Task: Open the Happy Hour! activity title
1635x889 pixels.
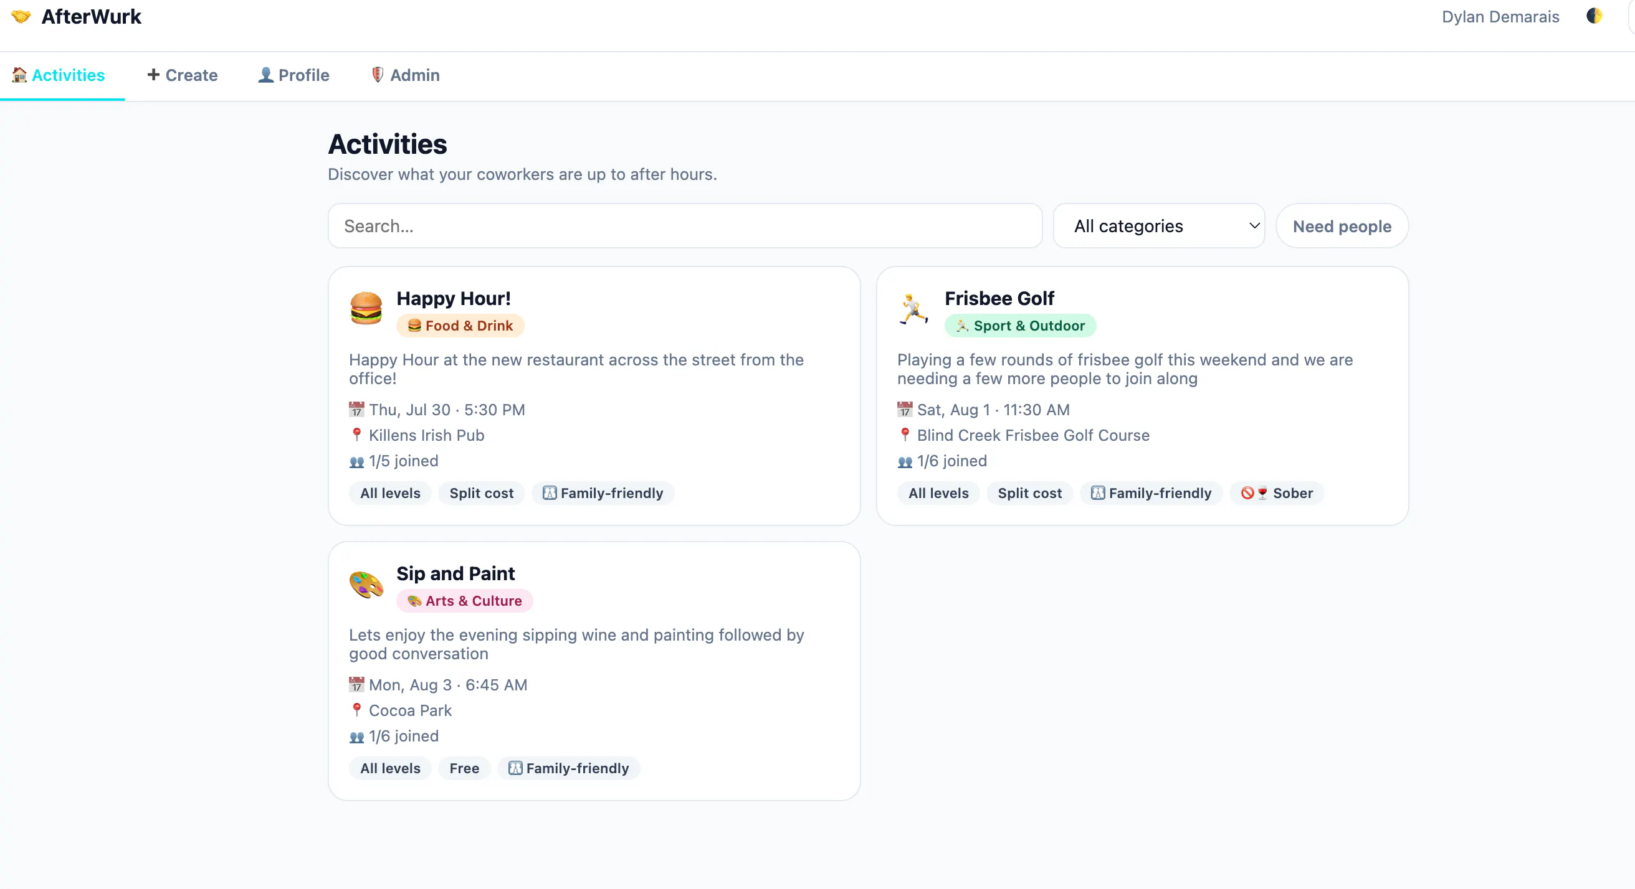Action: tap(453, 298)
